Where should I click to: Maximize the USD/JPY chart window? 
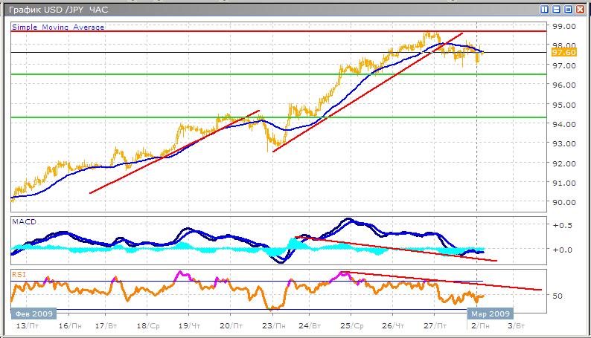[x=568, y=9]
